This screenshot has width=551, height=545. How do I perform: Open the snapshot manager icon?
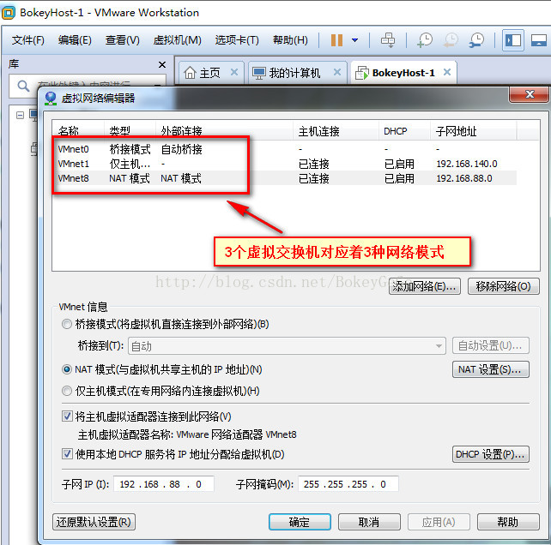click(477, 40)
